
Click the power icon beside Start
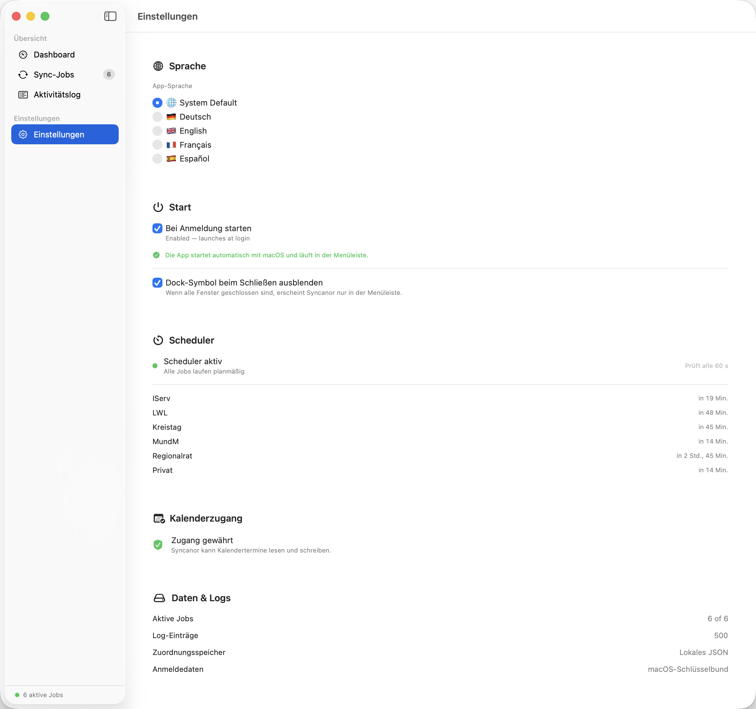[158, 207]
